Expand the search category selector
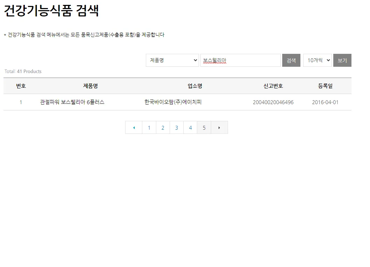This screenshot has height=267, width=370. pyautogui.click(x=172, y=60)
